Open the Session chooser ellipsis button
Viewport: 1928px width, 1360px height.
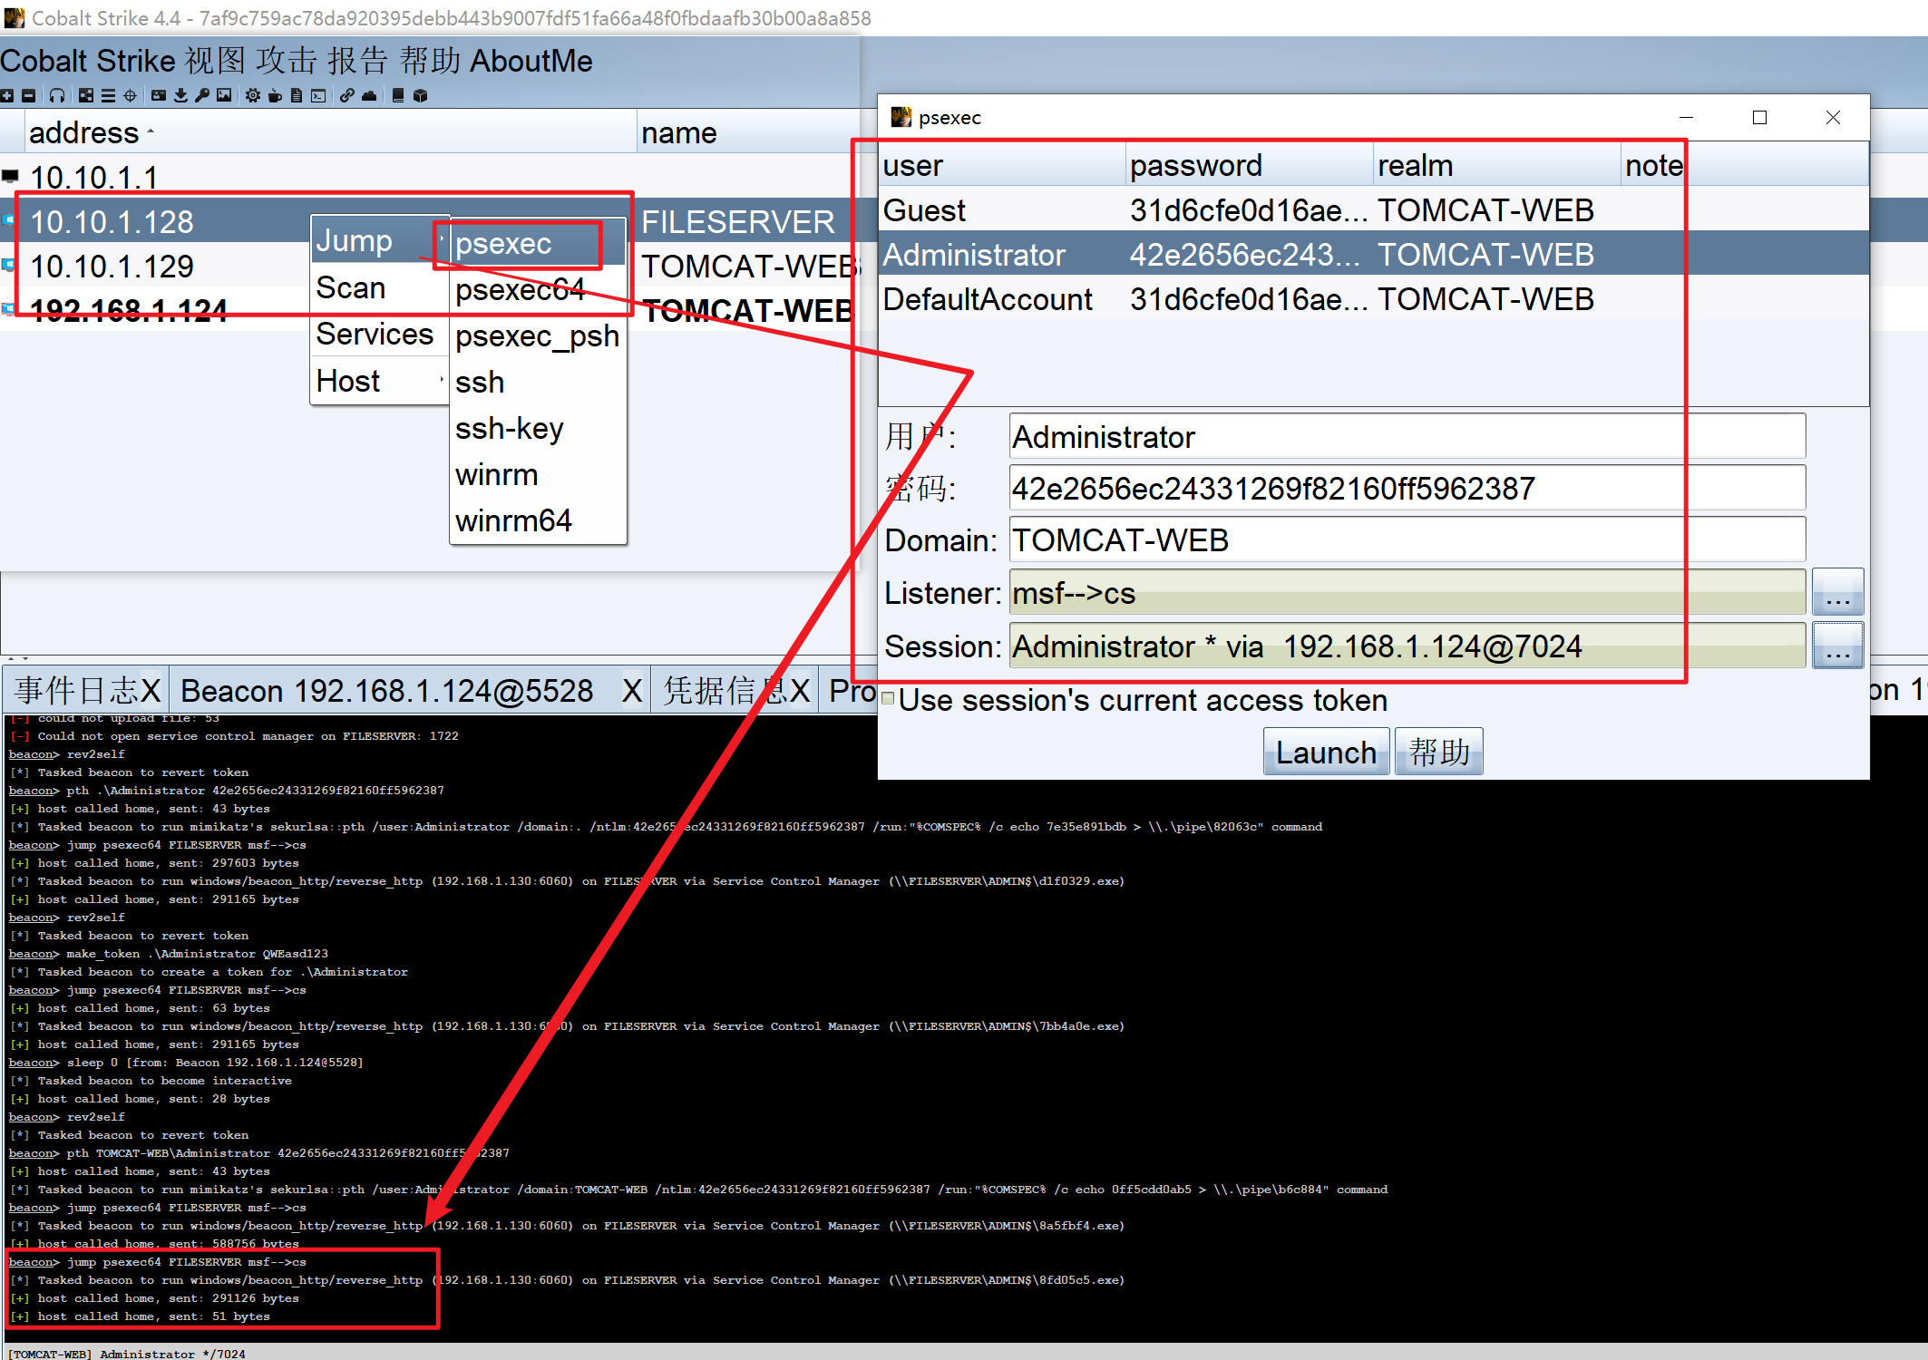1837,646
